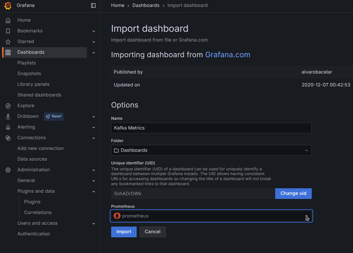This screenshot has height=253, width=353.
Task: Expand the Drilldown section chevron
Action: point(94,117)
